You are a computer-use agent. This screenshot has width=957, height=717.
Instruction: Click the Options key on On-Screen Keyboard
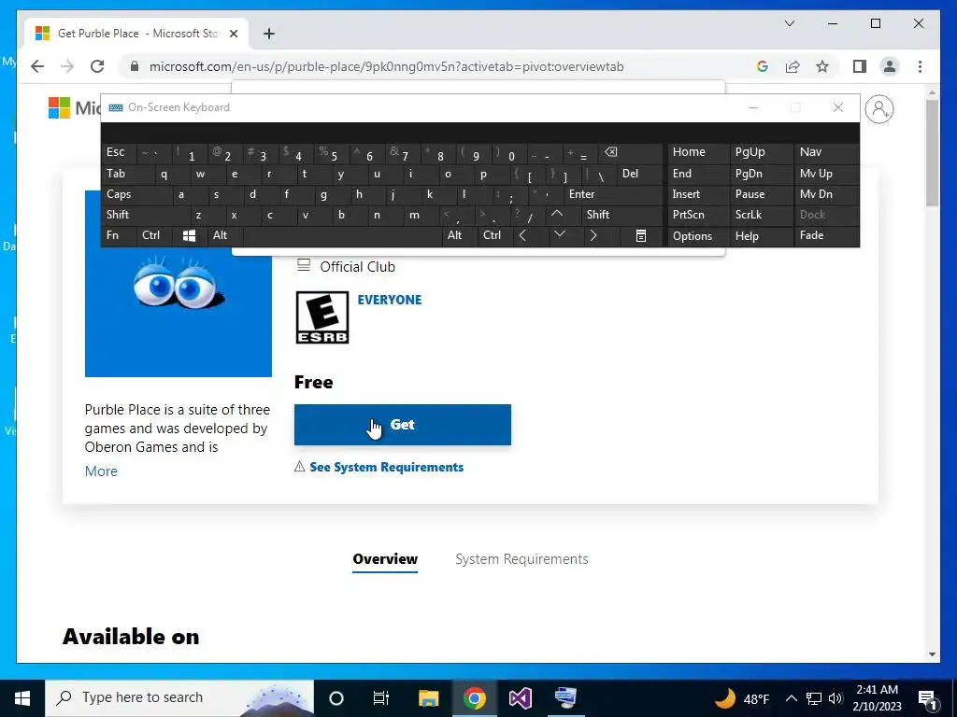click(698, 235)
